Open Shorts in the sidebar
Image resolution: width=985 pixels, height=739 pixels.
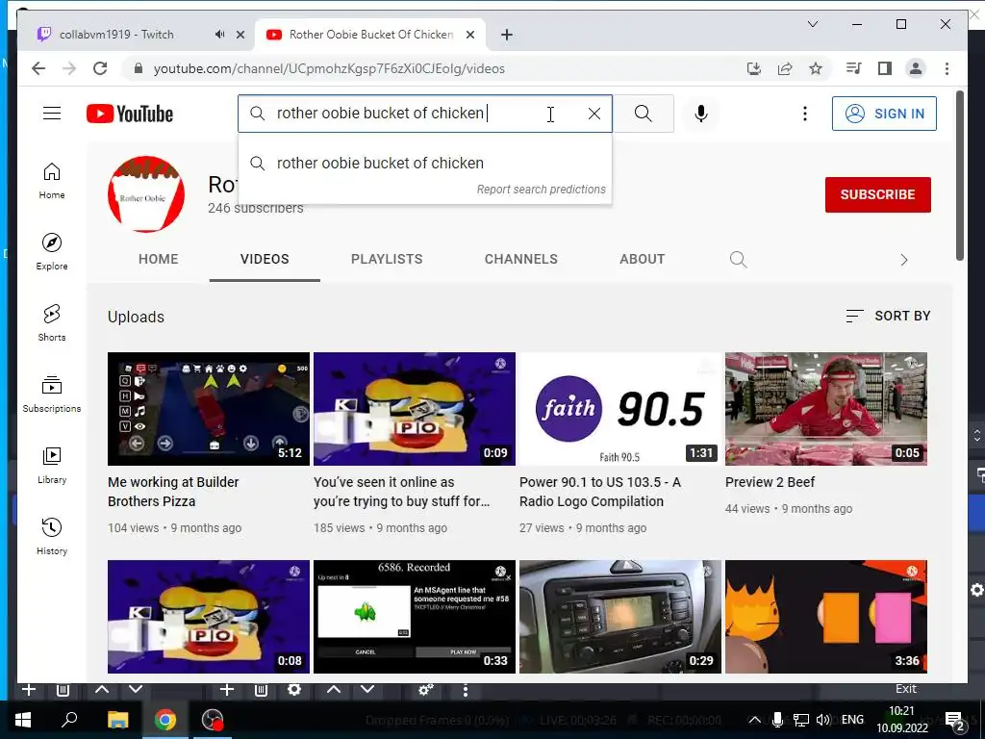[x=52, y=323]
